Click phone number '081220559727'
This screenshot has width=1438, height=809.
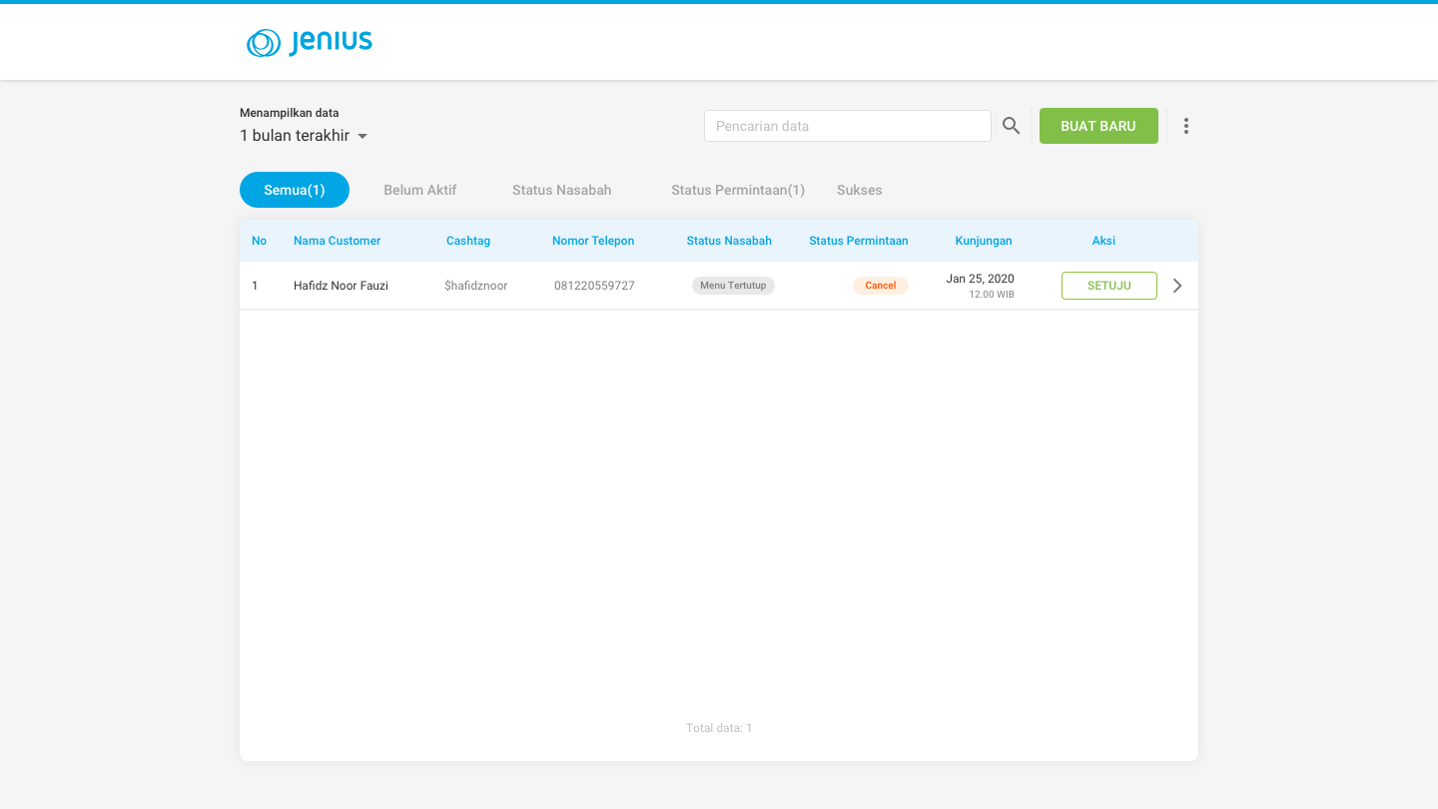click(594, 286)
